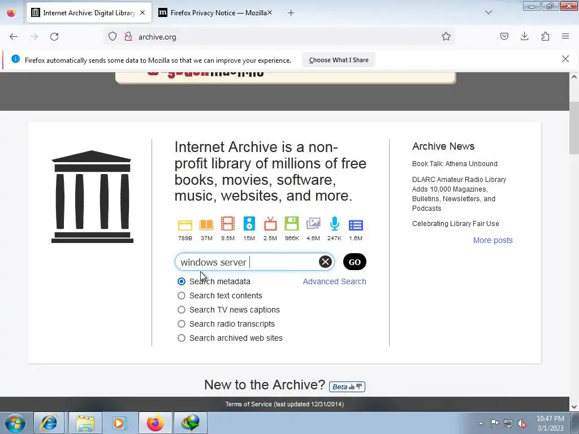Open the Software floppy disk icon (966K)
Screen dimensions: 579x434
click(292, 224)
